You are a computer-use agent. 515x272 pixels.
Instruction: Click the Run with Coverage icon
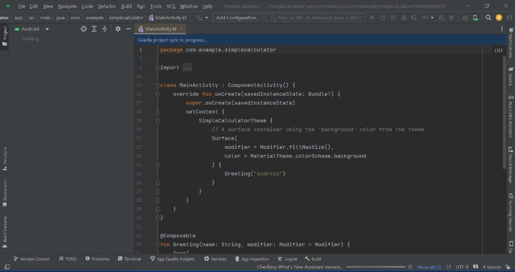(x=414, y=18)
